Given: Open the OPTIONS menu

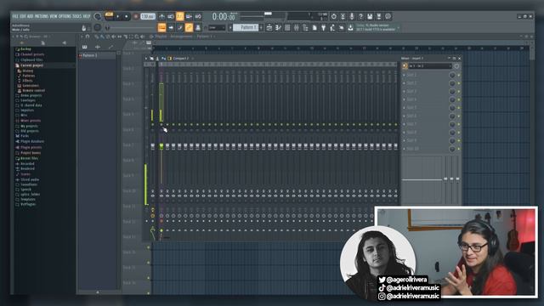Looking at the screenshot, I should 65,16.
